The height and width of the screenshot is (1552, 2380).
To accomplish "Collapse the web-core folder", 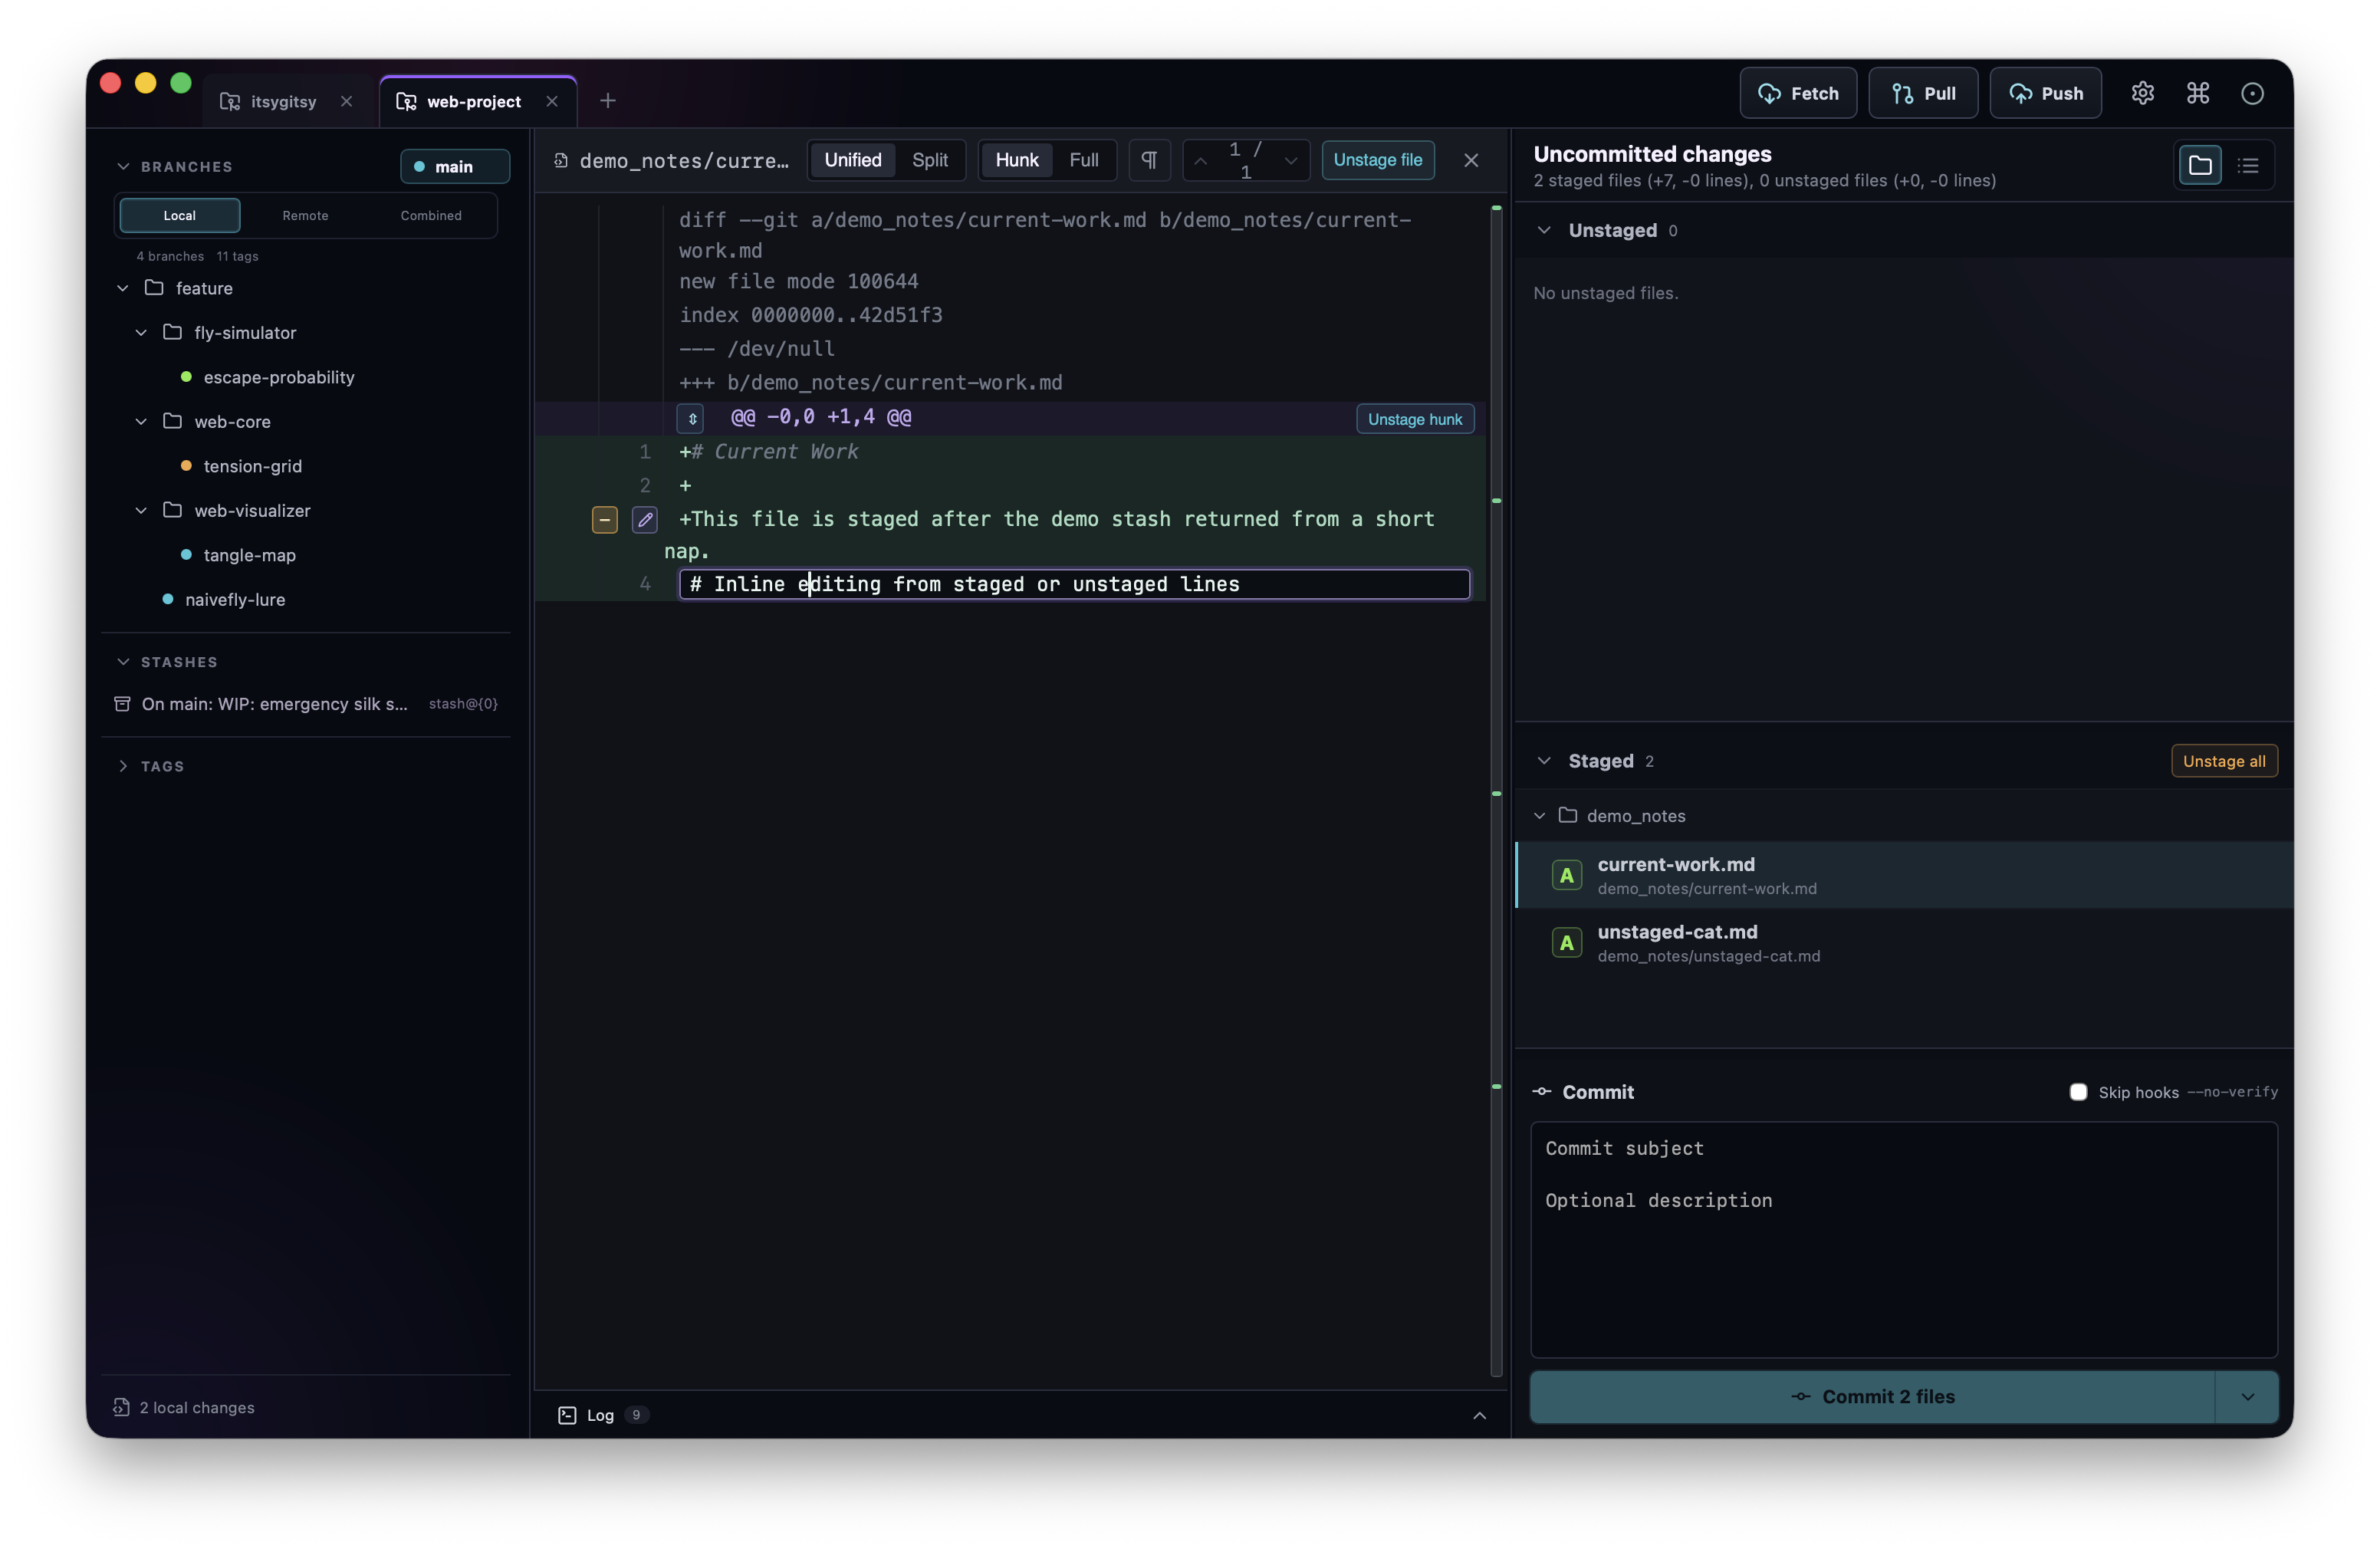I will (141, 421).
